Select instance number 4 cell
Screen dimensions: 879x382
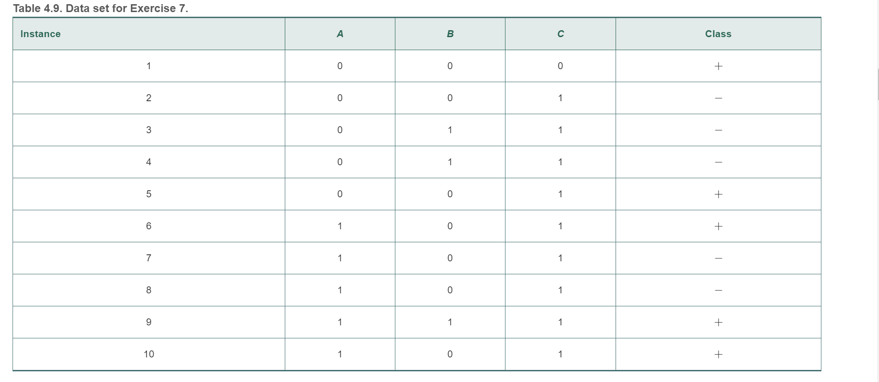tap(149, 162)
